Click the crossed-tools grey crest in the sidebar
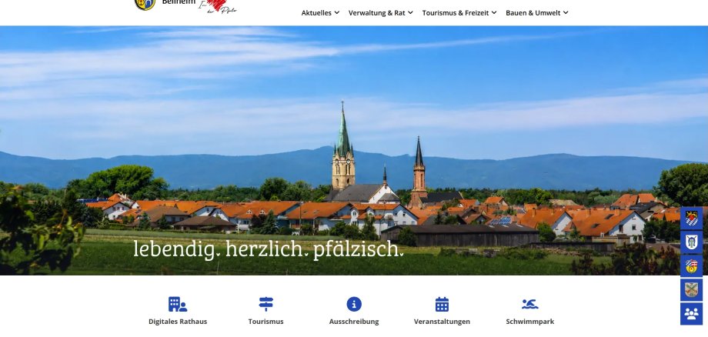708x337 pixels. tap(691, 290)
